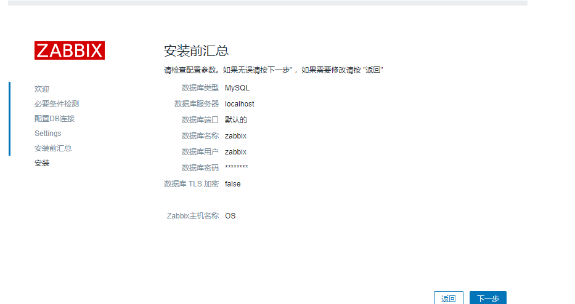Image resolution: width=575 pixels, height=304 pixels.
Task: Click the Zabbix主机名称 label
Action: [193, 216]
